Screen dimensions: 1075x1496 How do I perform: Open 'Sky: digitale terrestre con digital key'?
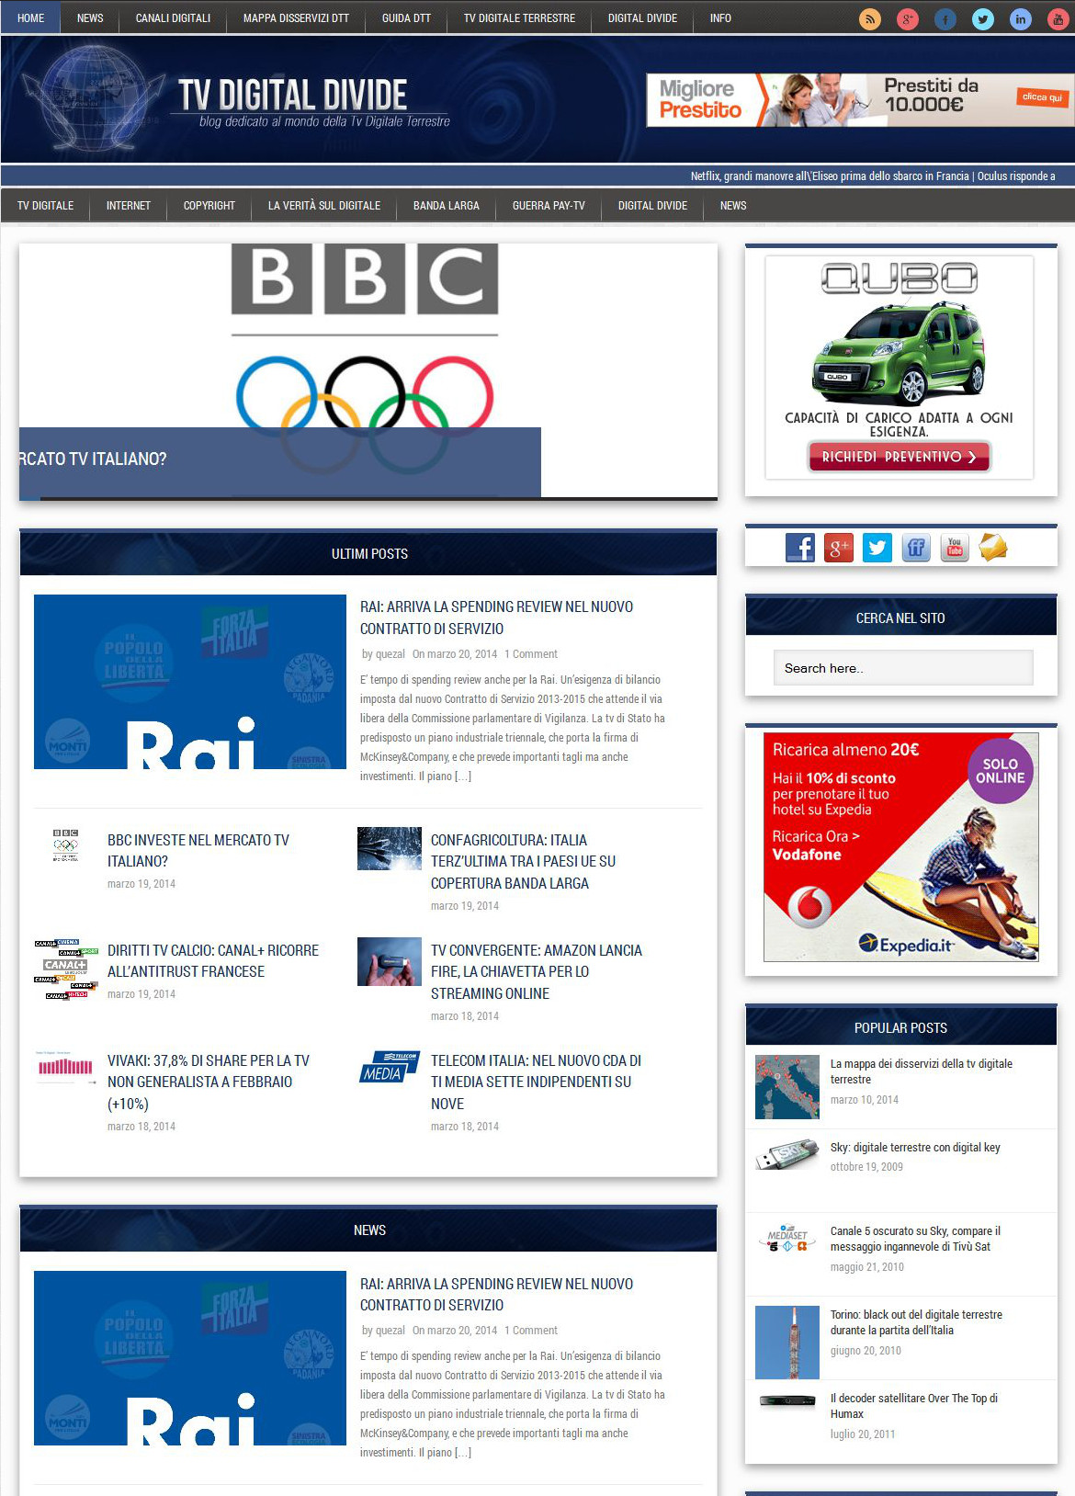point(915,1148)
